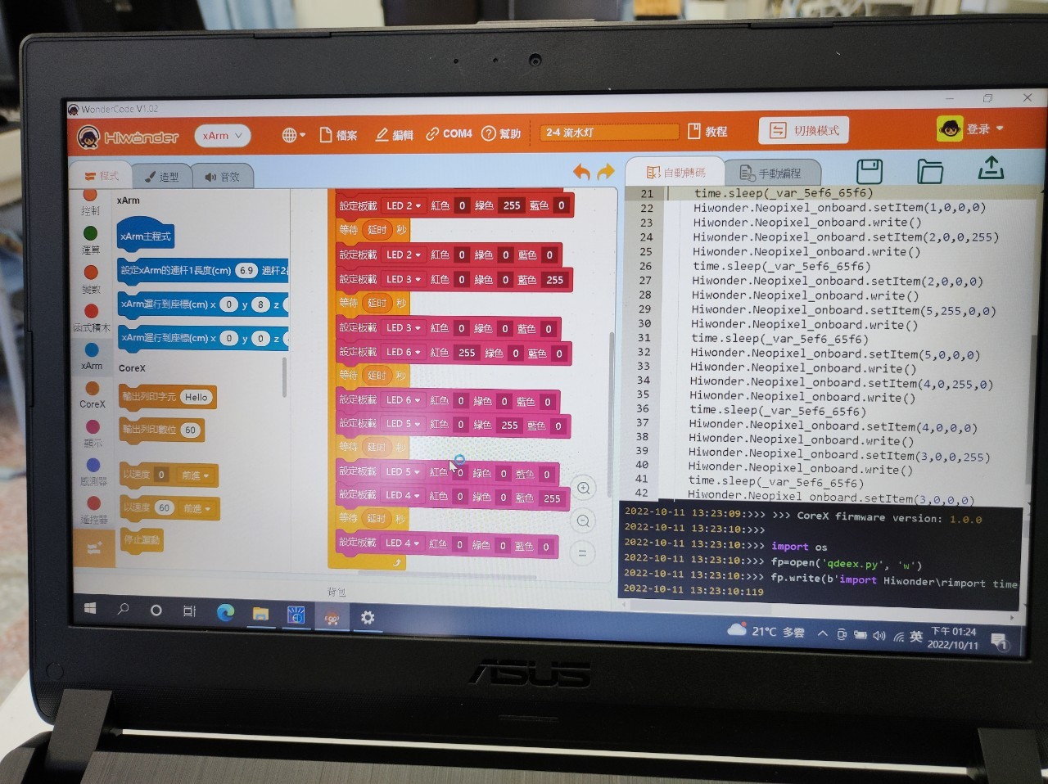Open the xArm device dropdown
Viewport: 1048px width, 784px height.
tap(222, 136)
